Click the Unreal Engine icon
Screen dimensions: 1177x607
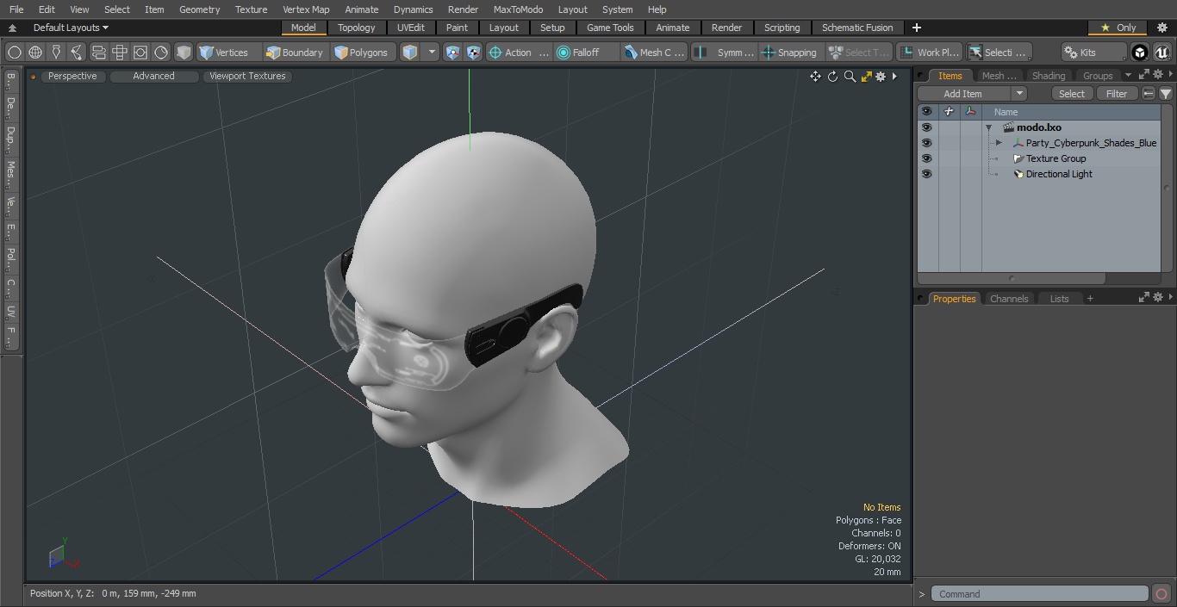pyautogui.click(x=1162, y=53)
